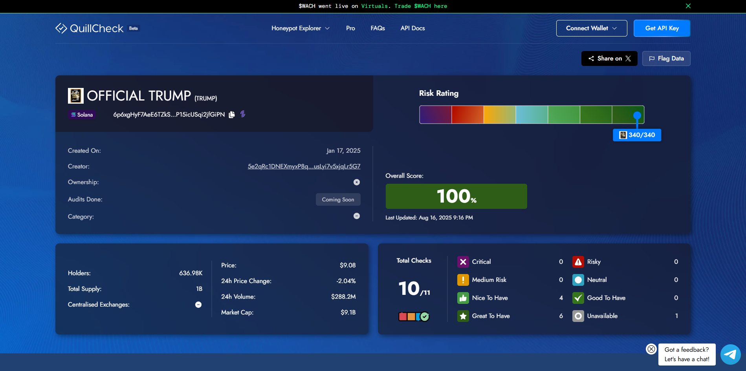Click the Critical checks X icon
Image resolution: width=746 pixels, height=371 pixels.
(463, 262)
